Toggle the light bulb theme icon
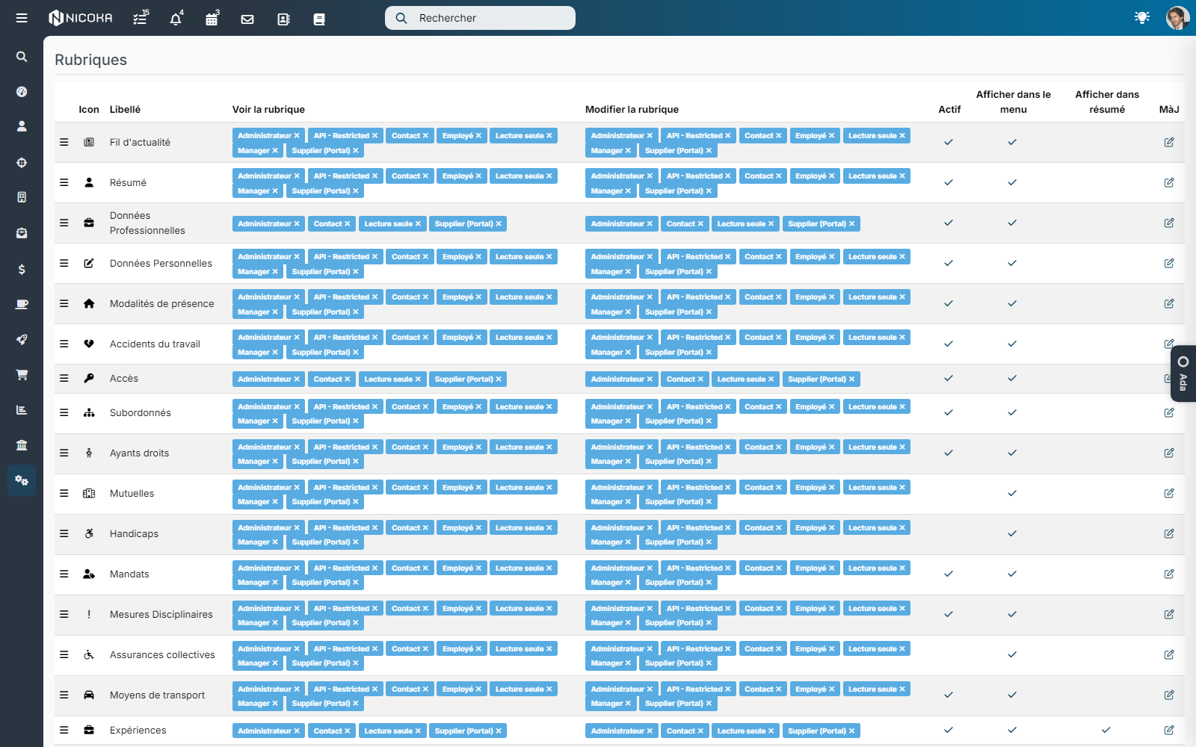 click(x=1142, y=17)
